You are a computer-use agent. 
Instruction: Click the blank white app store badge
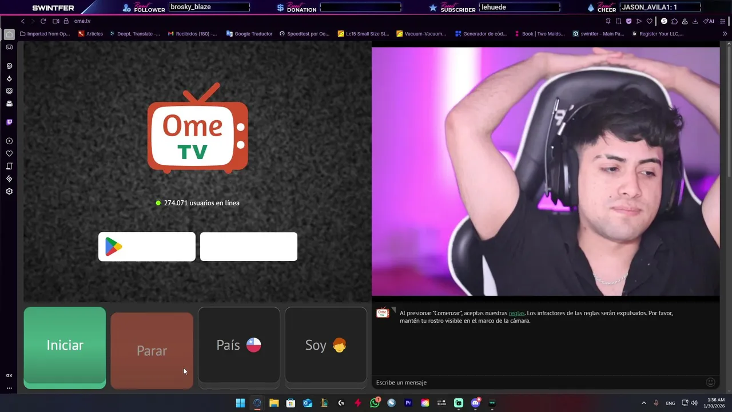249,247
